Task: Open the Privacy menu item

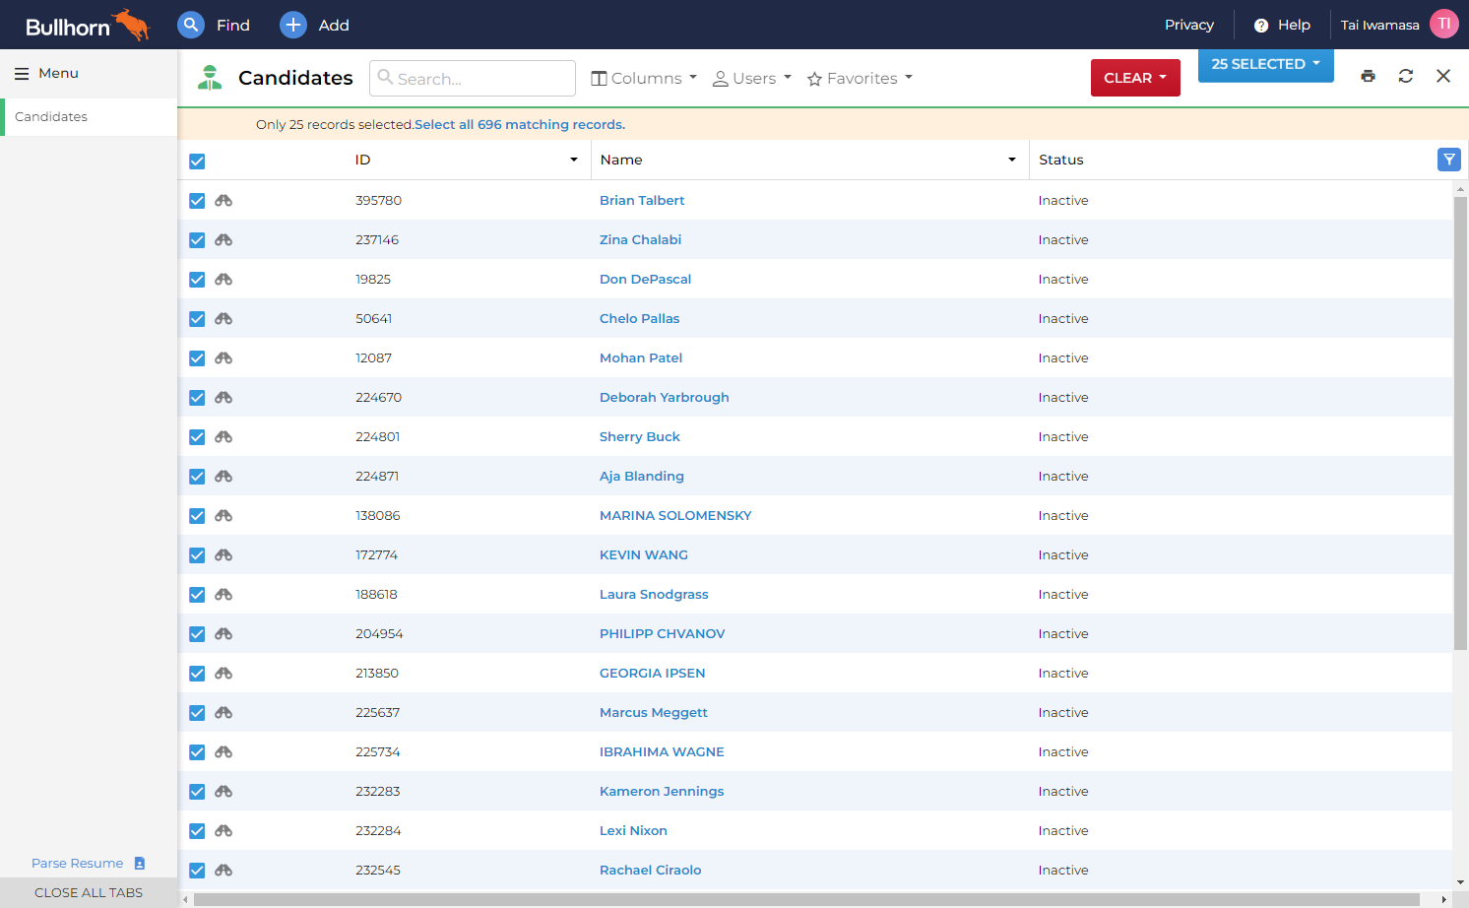Action: [x=1188, y=25]
